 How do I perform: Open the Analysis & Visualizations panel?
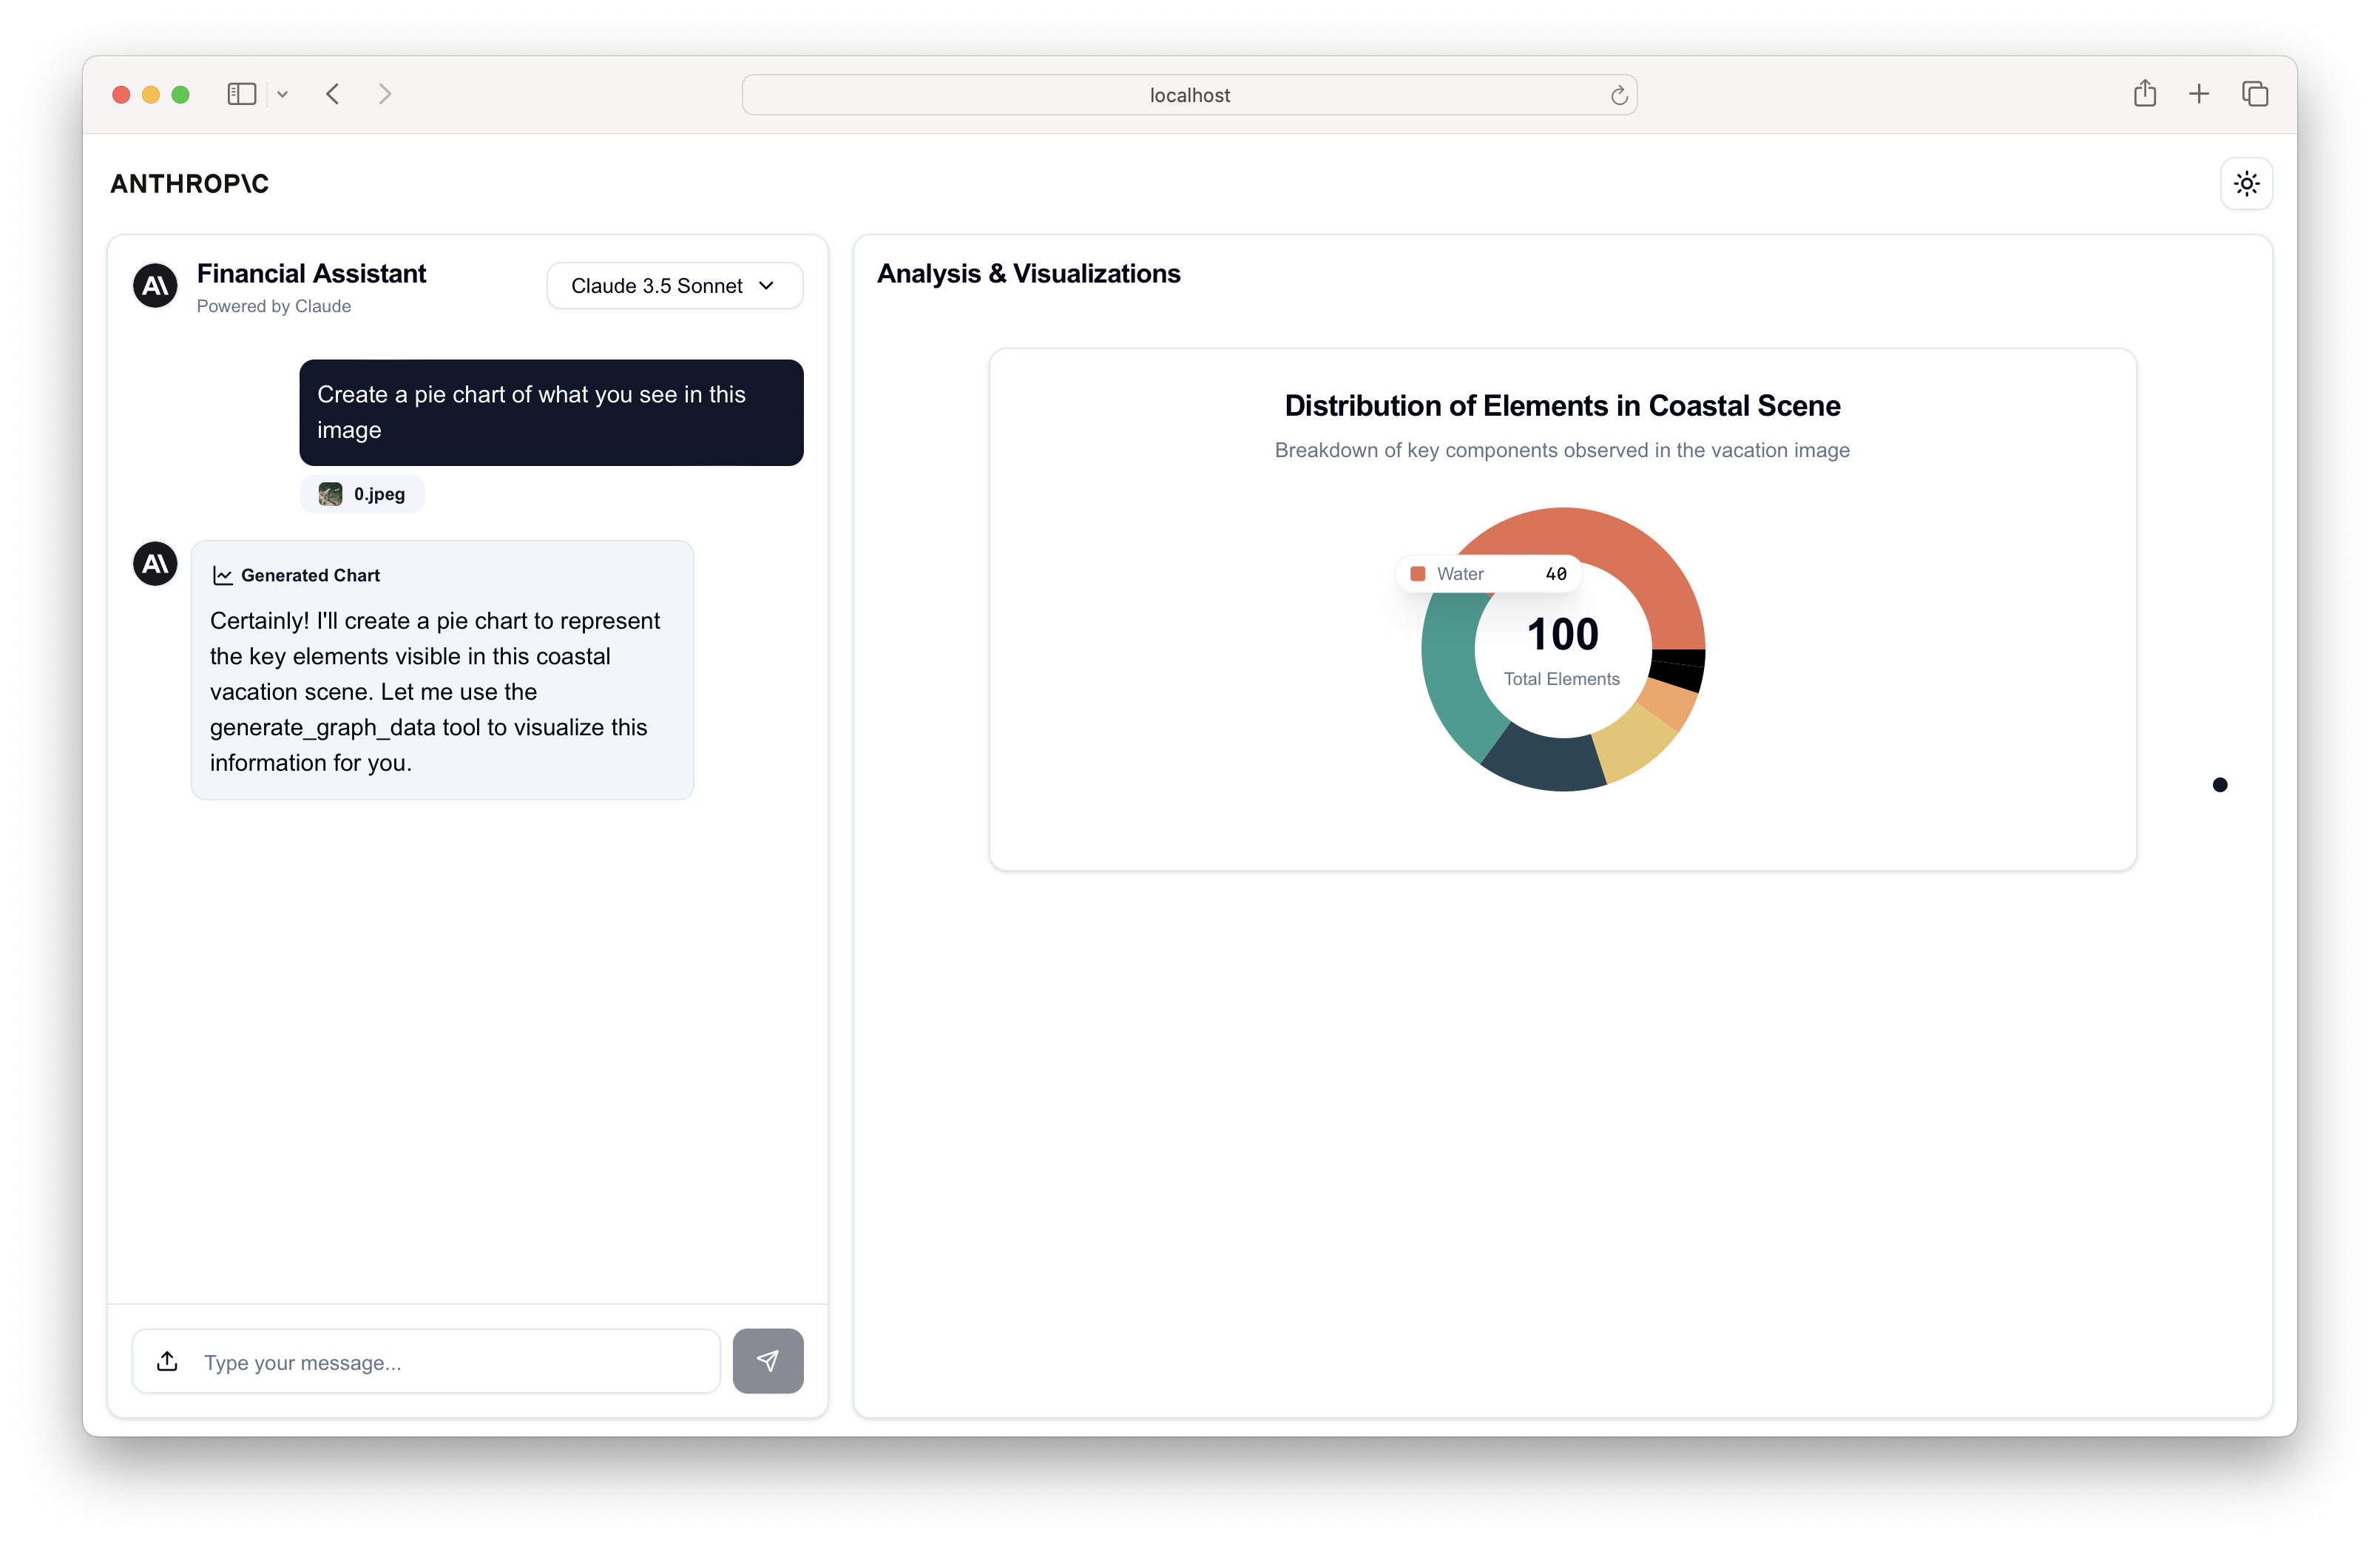tap(1030, 272)
